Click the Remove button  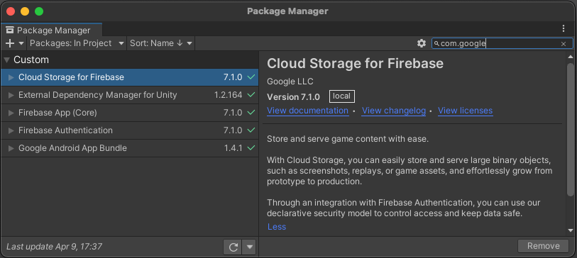pos(543,246)
